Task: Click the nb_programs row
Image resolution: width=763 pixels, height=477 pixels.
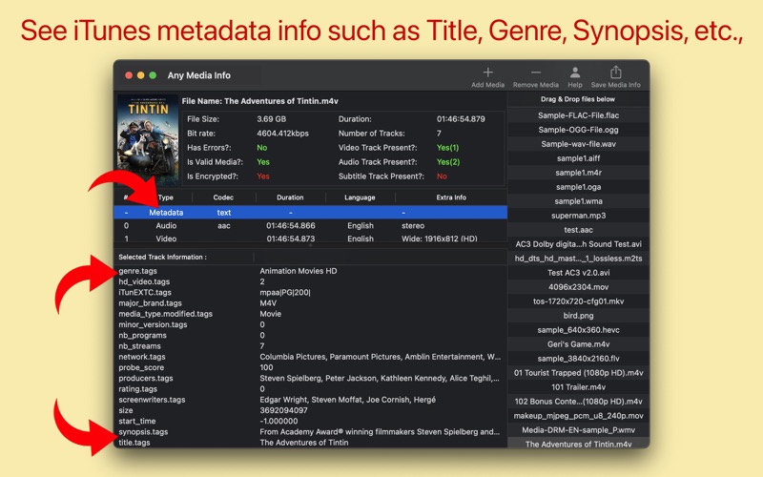Action: (311, 336)
